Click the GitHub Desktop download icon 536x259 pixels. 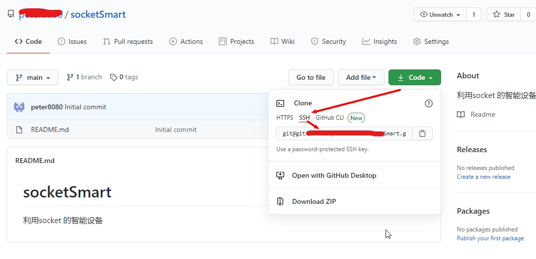pyautogui.click(x=280, y=175)
